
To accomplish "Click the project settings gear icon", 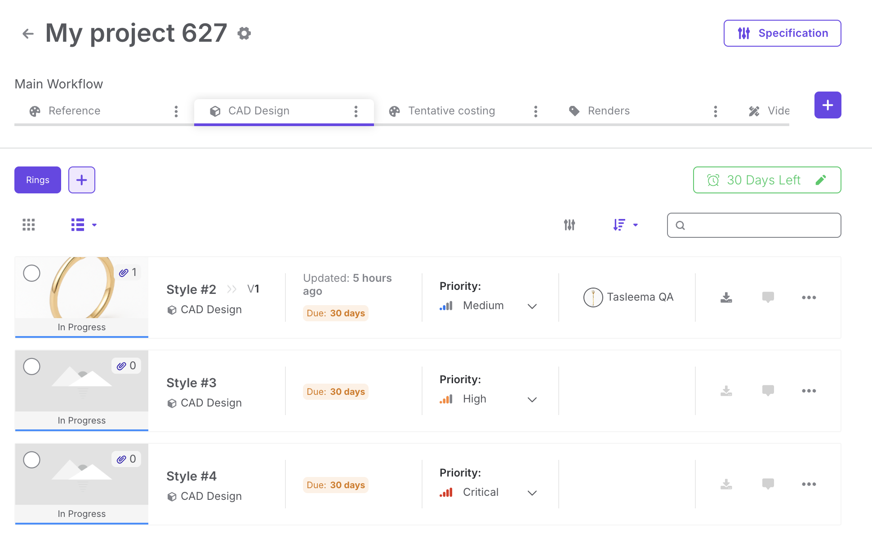I will point(244,33).
